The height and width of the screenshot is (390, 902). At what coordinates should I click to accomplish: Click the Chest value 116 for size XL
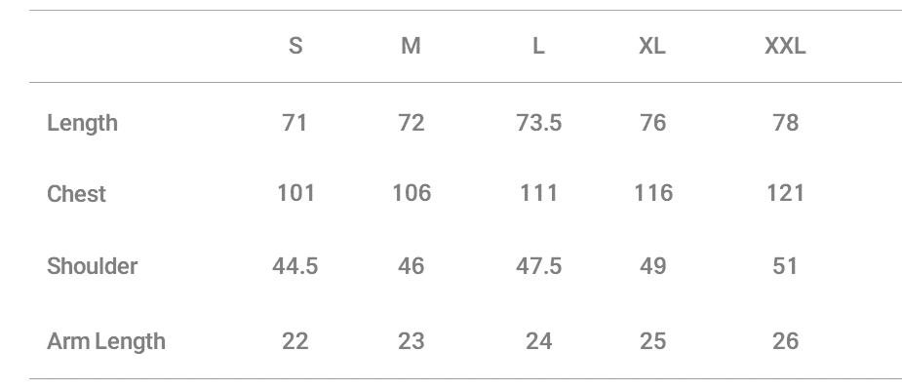[652, 193]
